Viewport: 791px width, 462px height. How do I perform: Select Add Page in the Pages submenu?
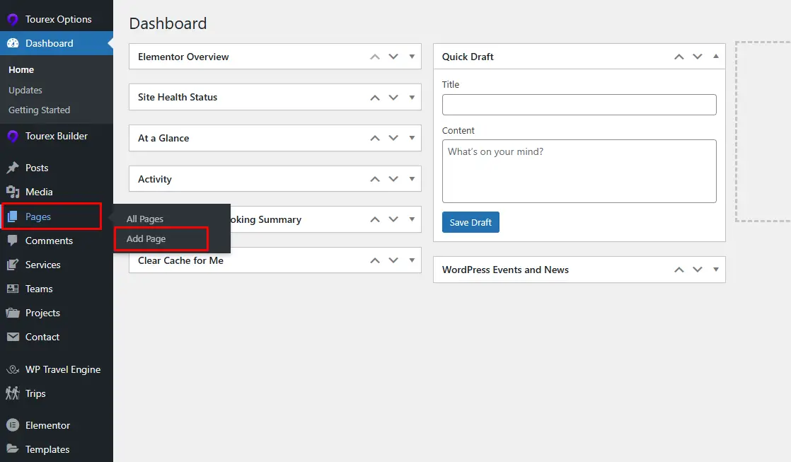point(146,239)
